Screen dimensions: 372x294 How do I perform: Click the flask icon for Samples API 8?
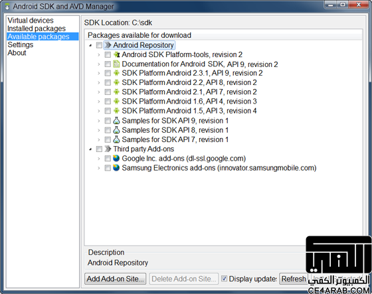pyautogui.click(x=116, y=130)
